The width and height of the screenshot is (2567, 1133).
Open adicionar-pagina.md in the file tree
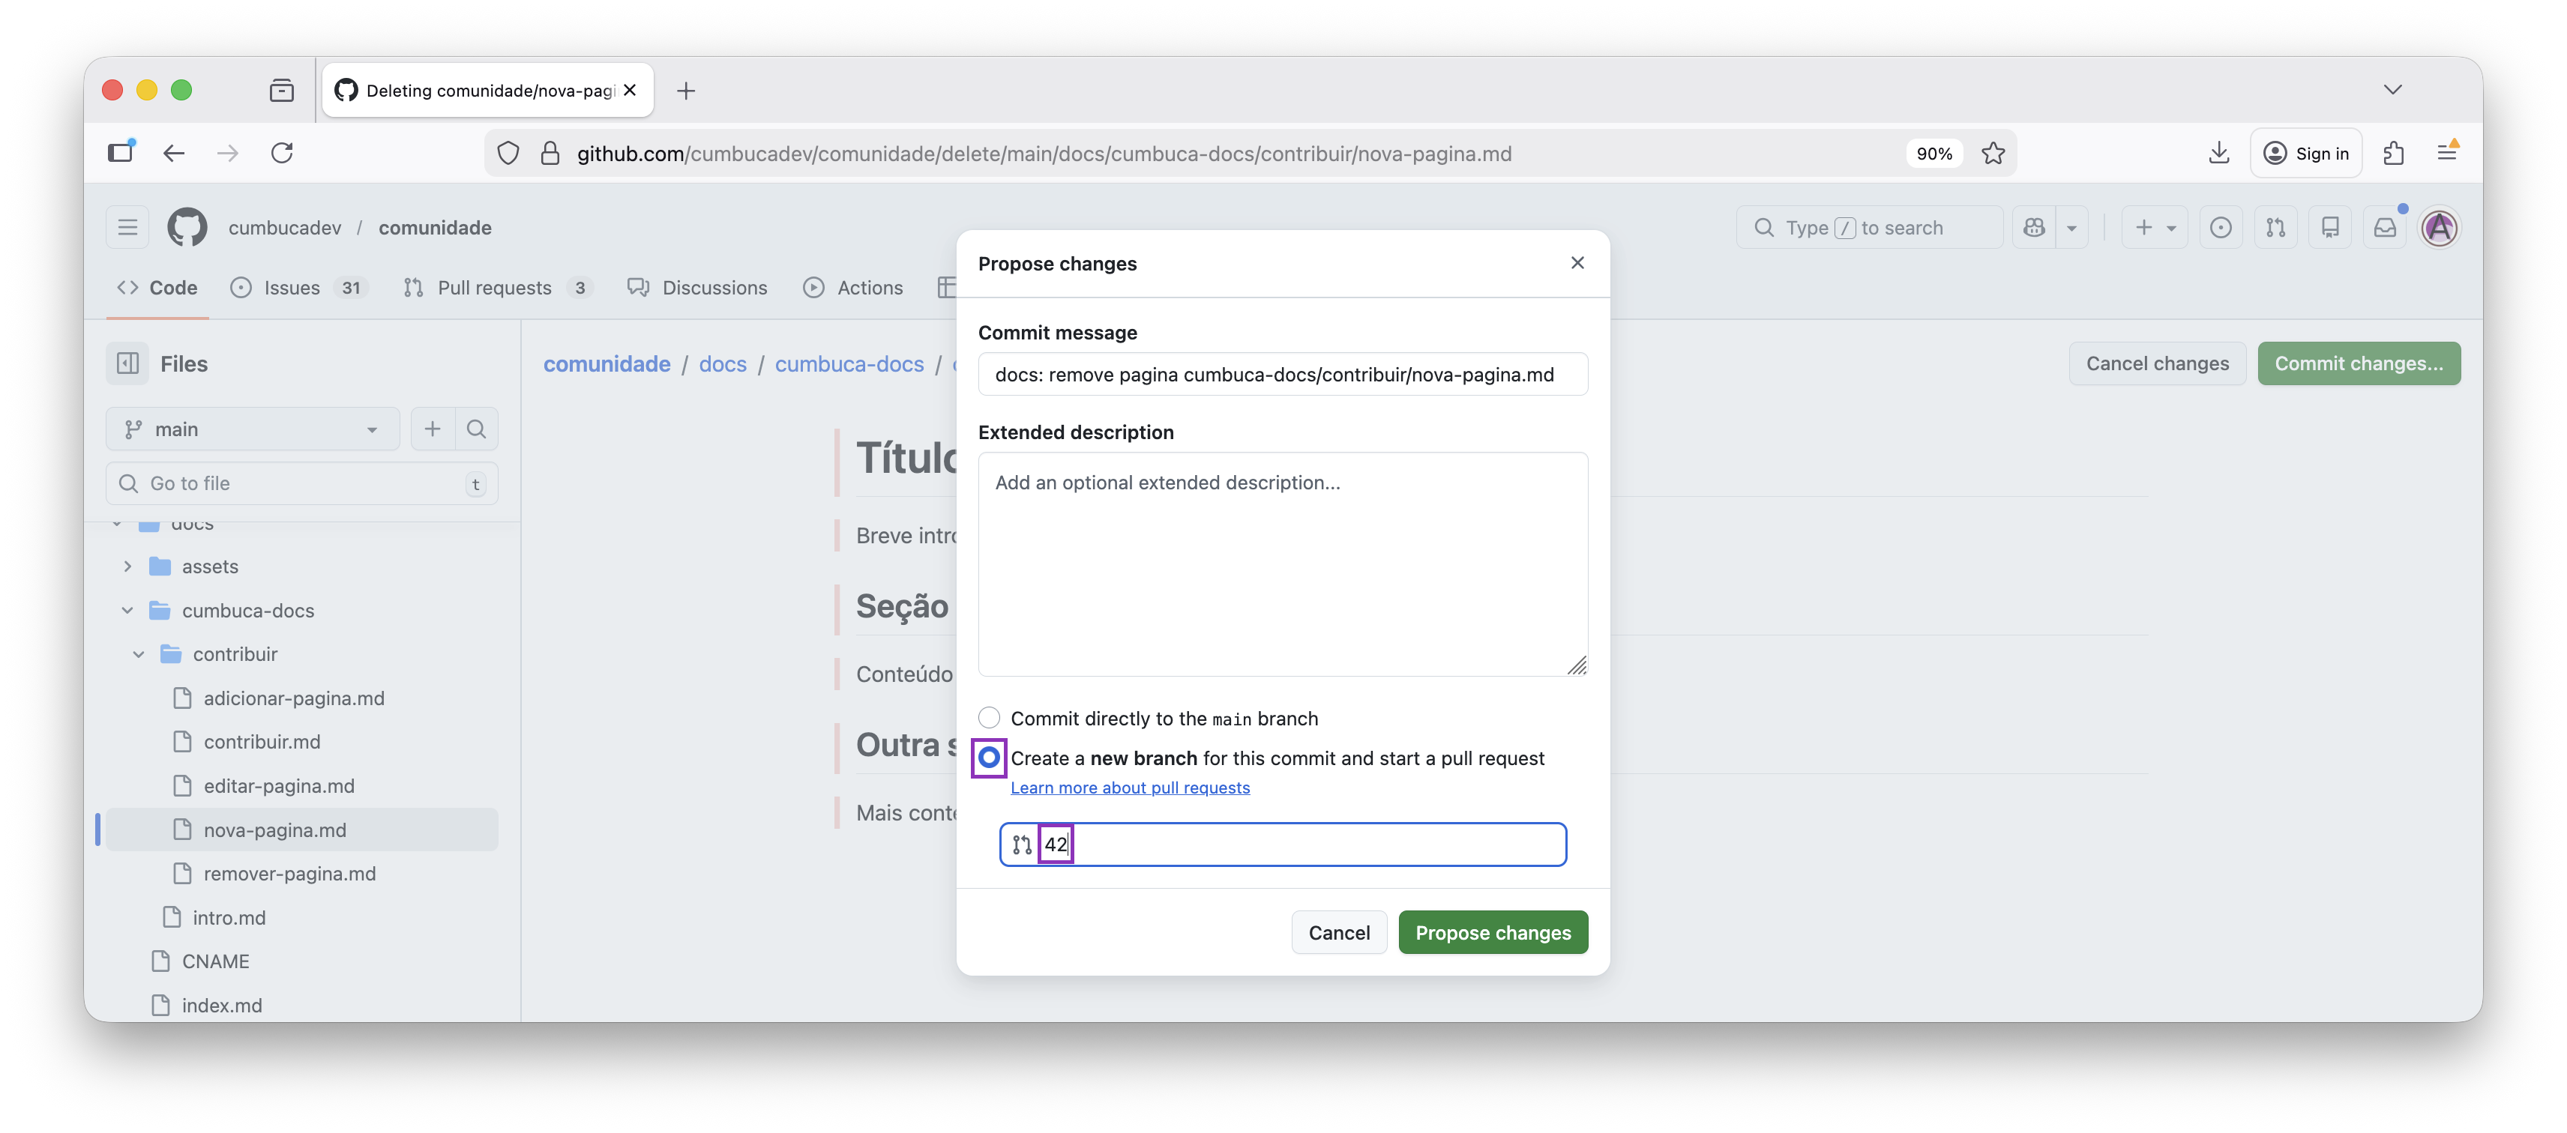(x=293, y=699)
